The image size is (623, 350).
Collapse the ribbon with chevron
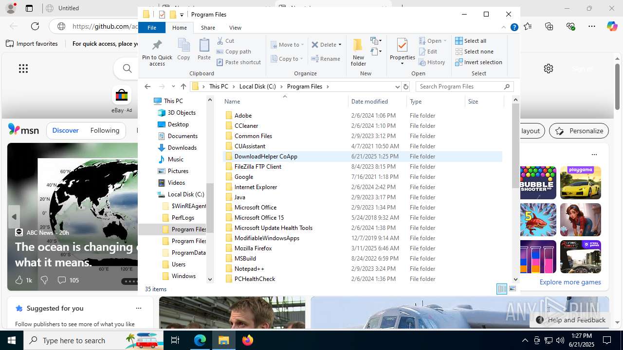click(x=504, y=28)
